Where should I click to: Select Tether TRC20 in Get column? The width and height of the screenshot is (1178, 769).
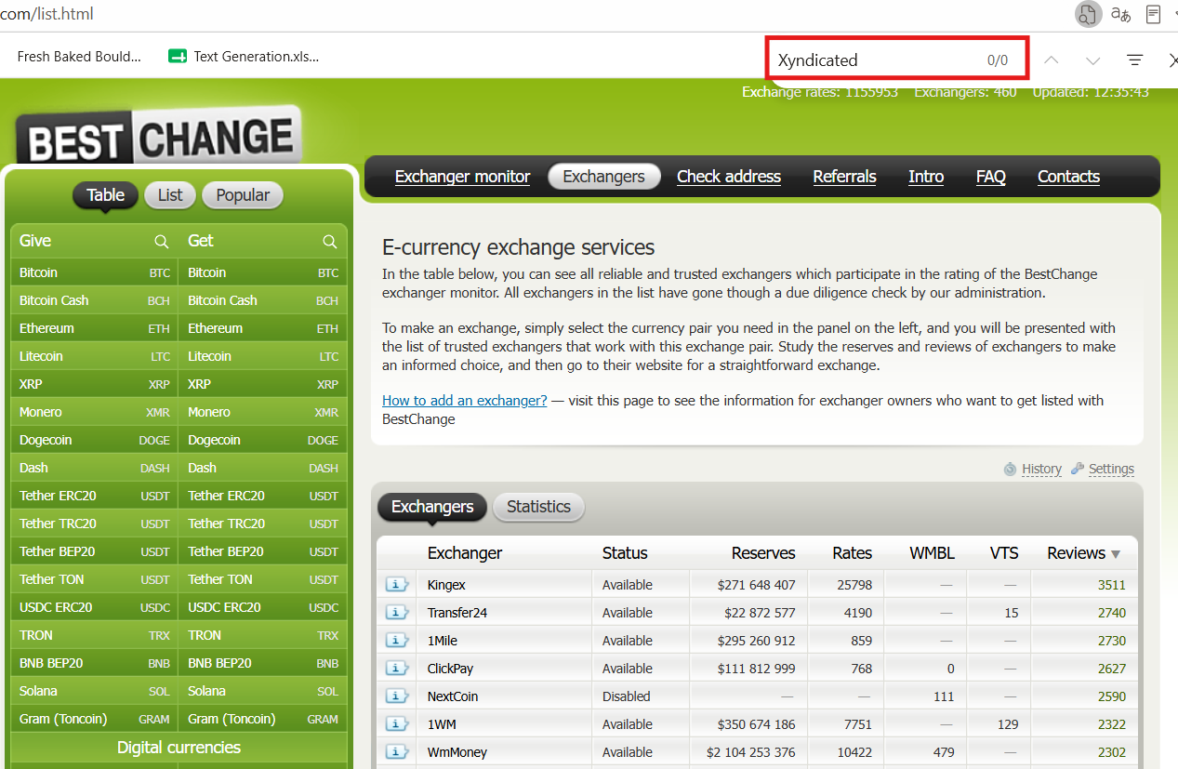tap(262, 524)
